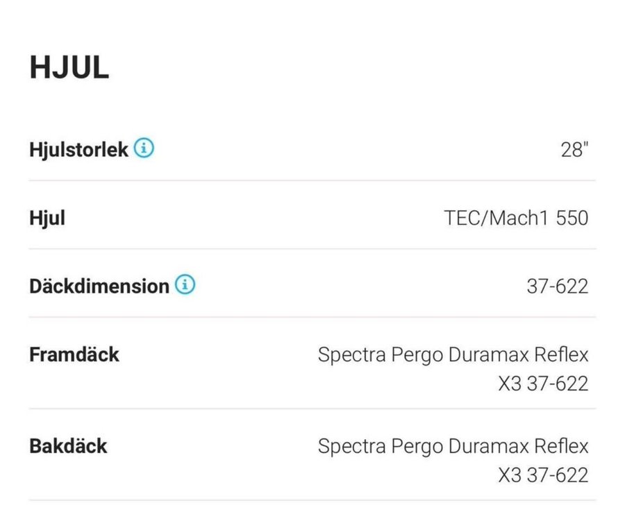Click the X3 37-622 line under Bakdäck
The height and width of the screenshot is (521, 625).
tap(543, 475)
